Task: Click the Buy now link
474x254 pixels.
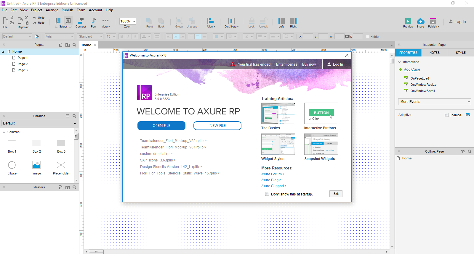Action: 309,64
